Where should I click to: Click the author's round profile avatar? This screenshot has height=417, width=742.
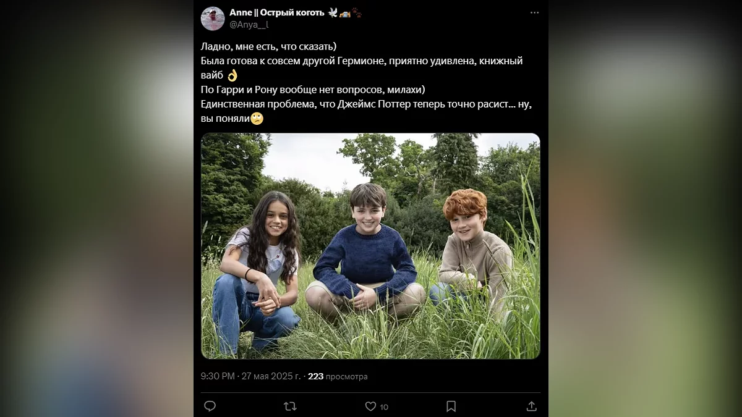(x=213, y=19)
